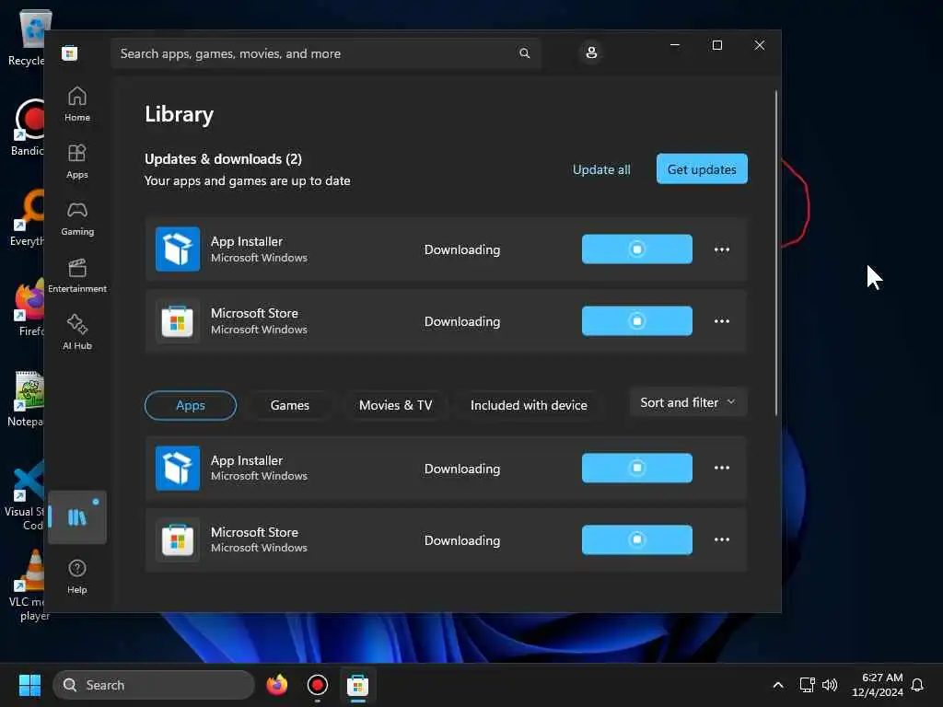
Task: Open the Home section in sidebar
Action: 77,105
